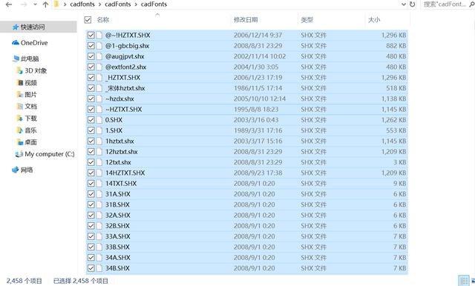
Task: Sort by the 名称 column header
Action: tap(103, 20)
